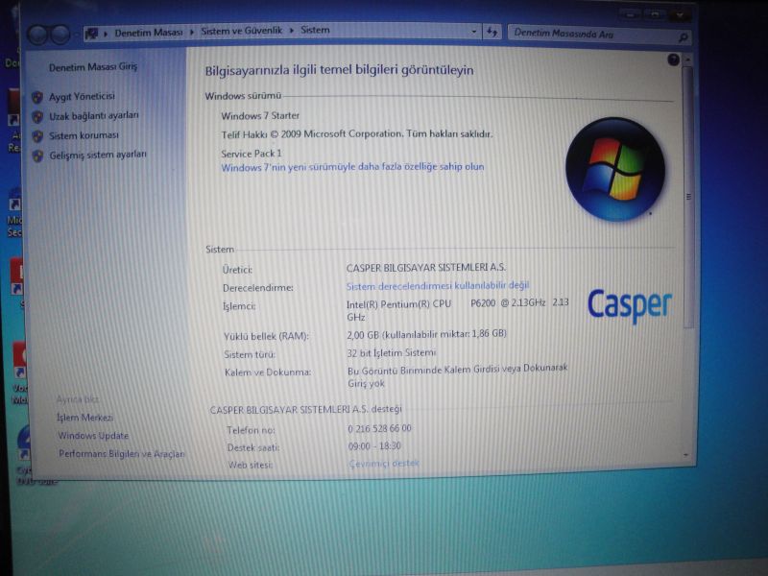Select the Sistem breadcrumb item
This screenshot has width=768, height=576.
[x=315, y=31]
